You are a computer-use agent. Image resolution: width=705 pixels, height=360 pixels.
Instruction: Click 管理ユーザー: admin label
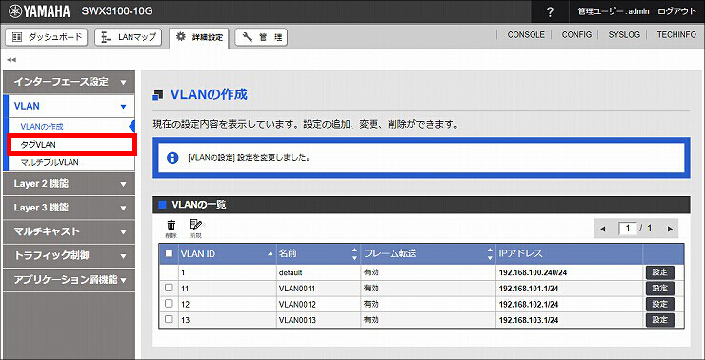pyautogui.click(x=614, y=11)
